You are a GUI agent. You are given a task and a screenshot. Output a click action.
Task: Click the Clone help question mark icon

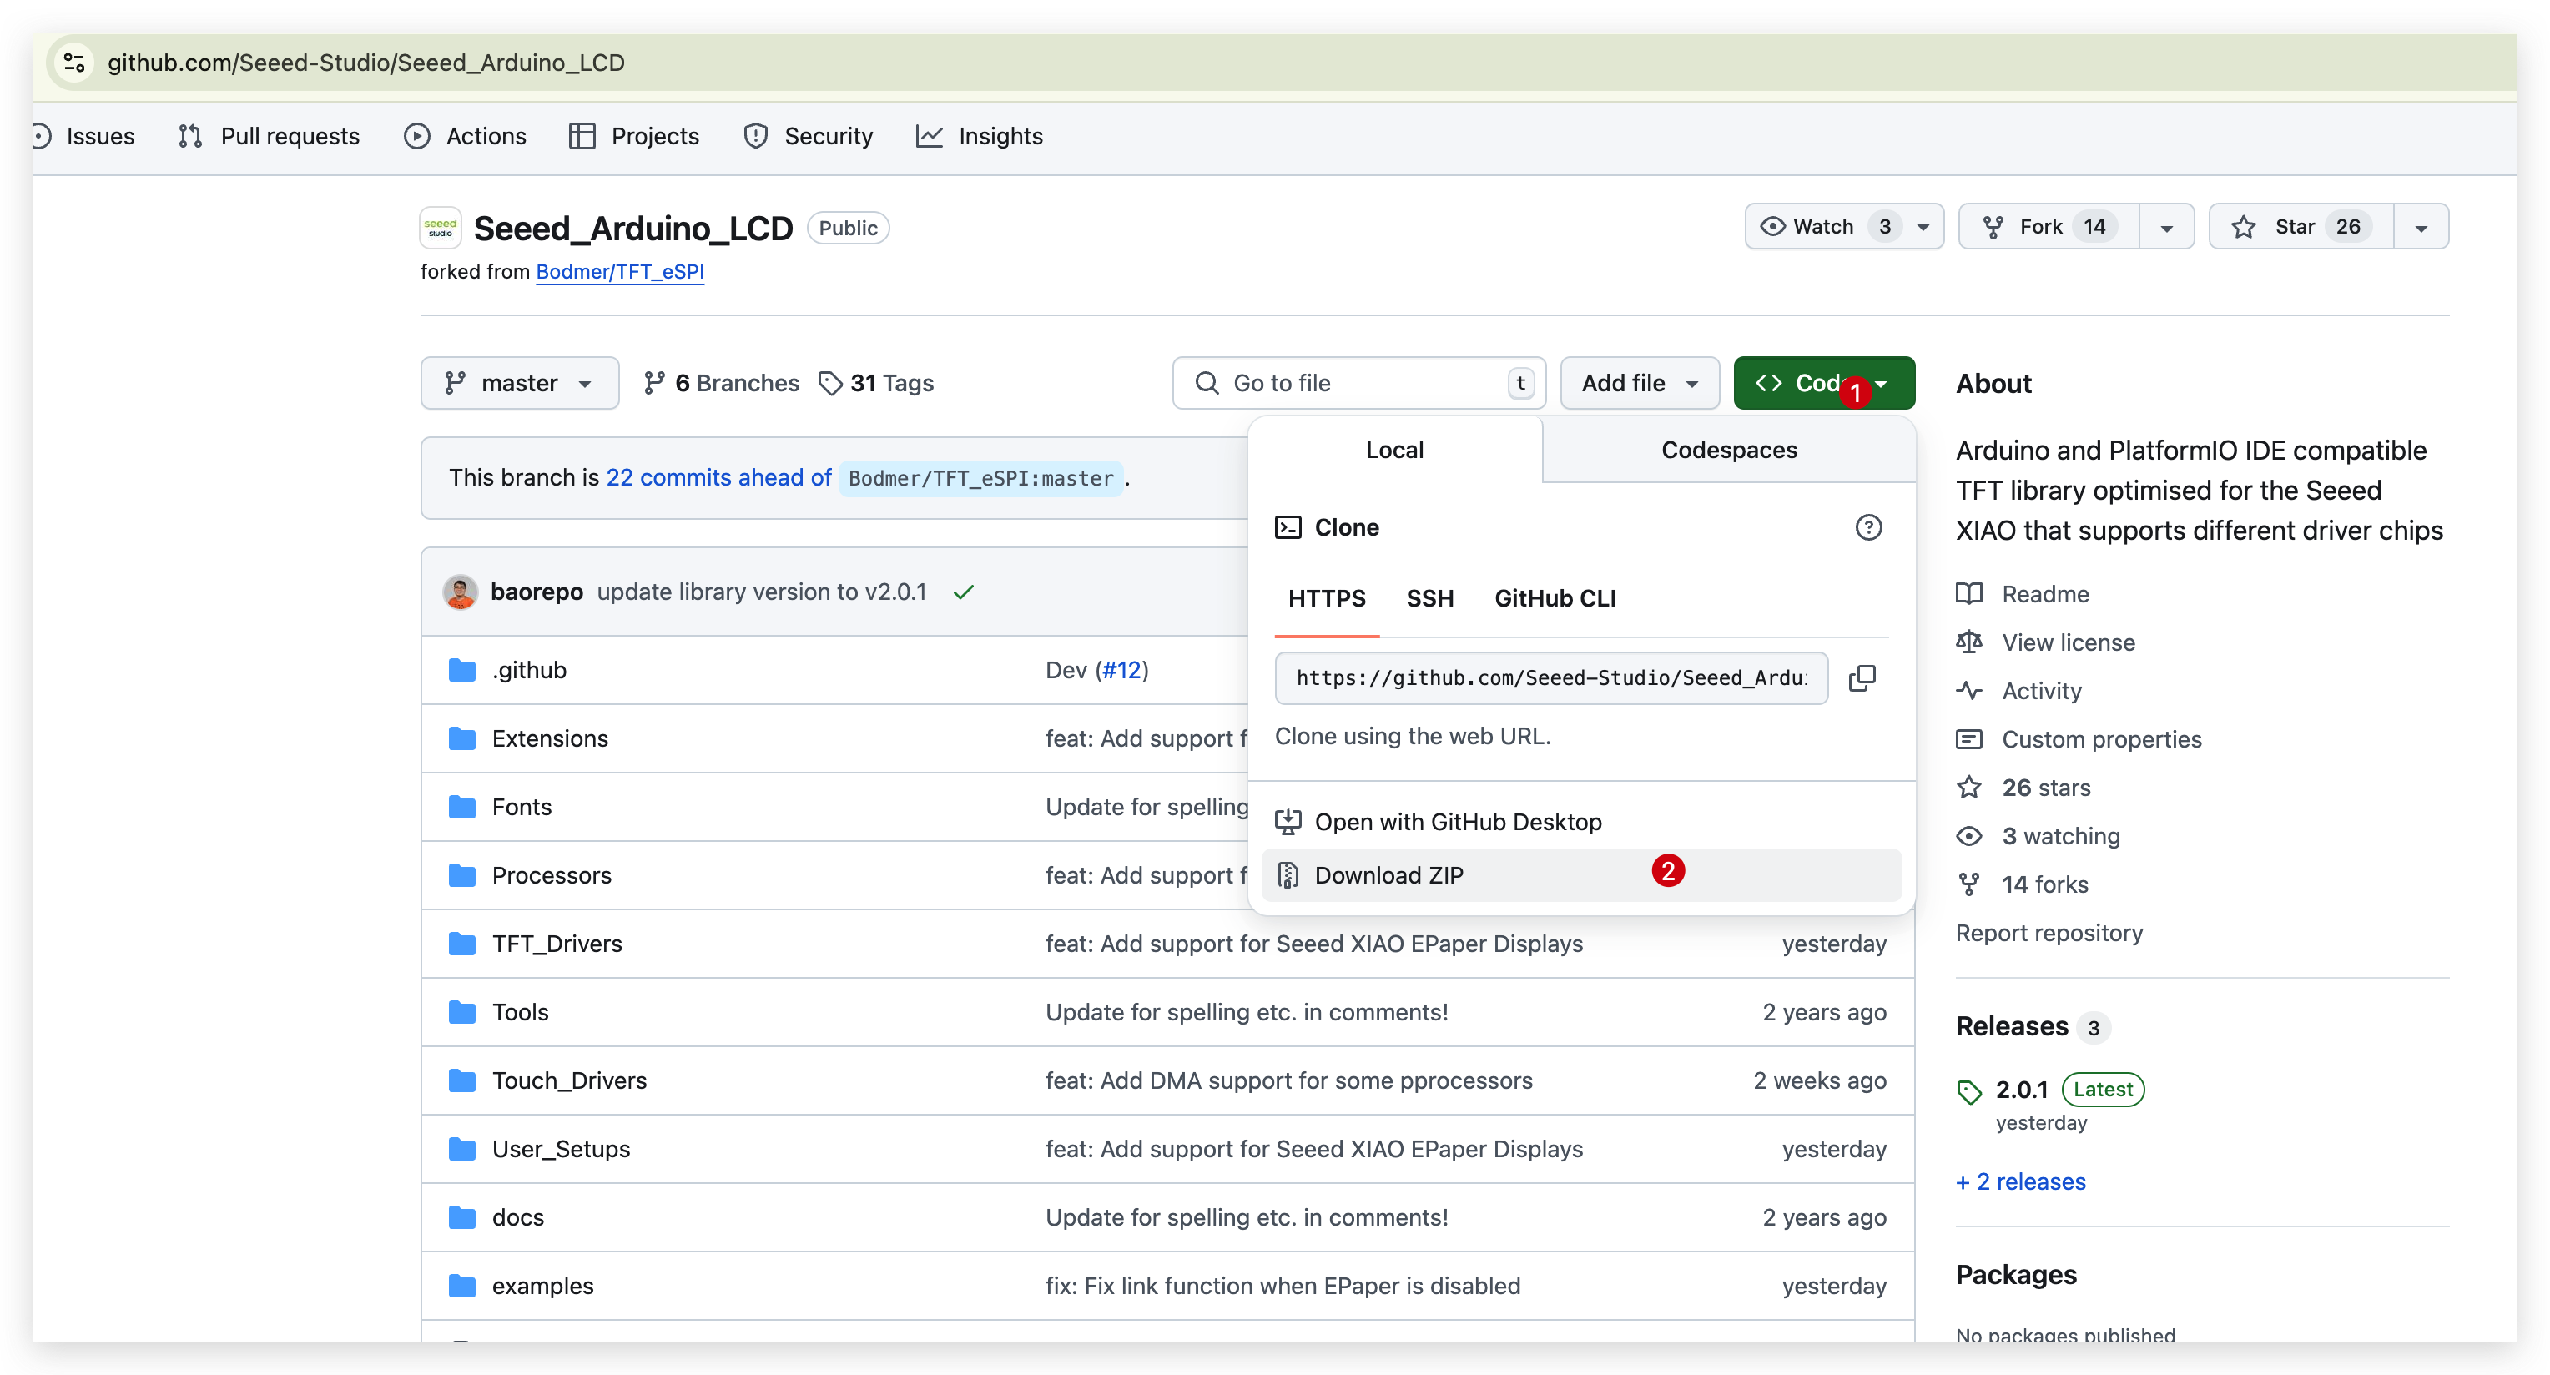point(1868,527)
